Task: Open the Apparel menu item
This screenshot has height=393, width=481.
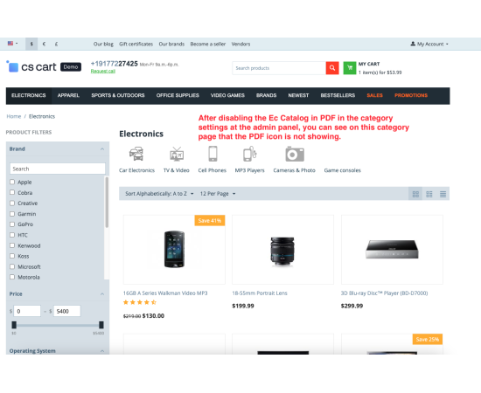Action: [x=68, y=95]
